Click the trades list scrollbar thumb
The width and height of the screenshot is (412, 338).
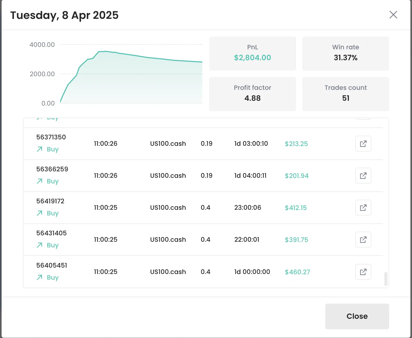click(386, 279)
